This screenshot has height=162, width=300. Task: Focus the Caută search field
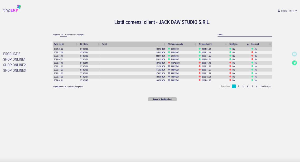click(247, 35)
